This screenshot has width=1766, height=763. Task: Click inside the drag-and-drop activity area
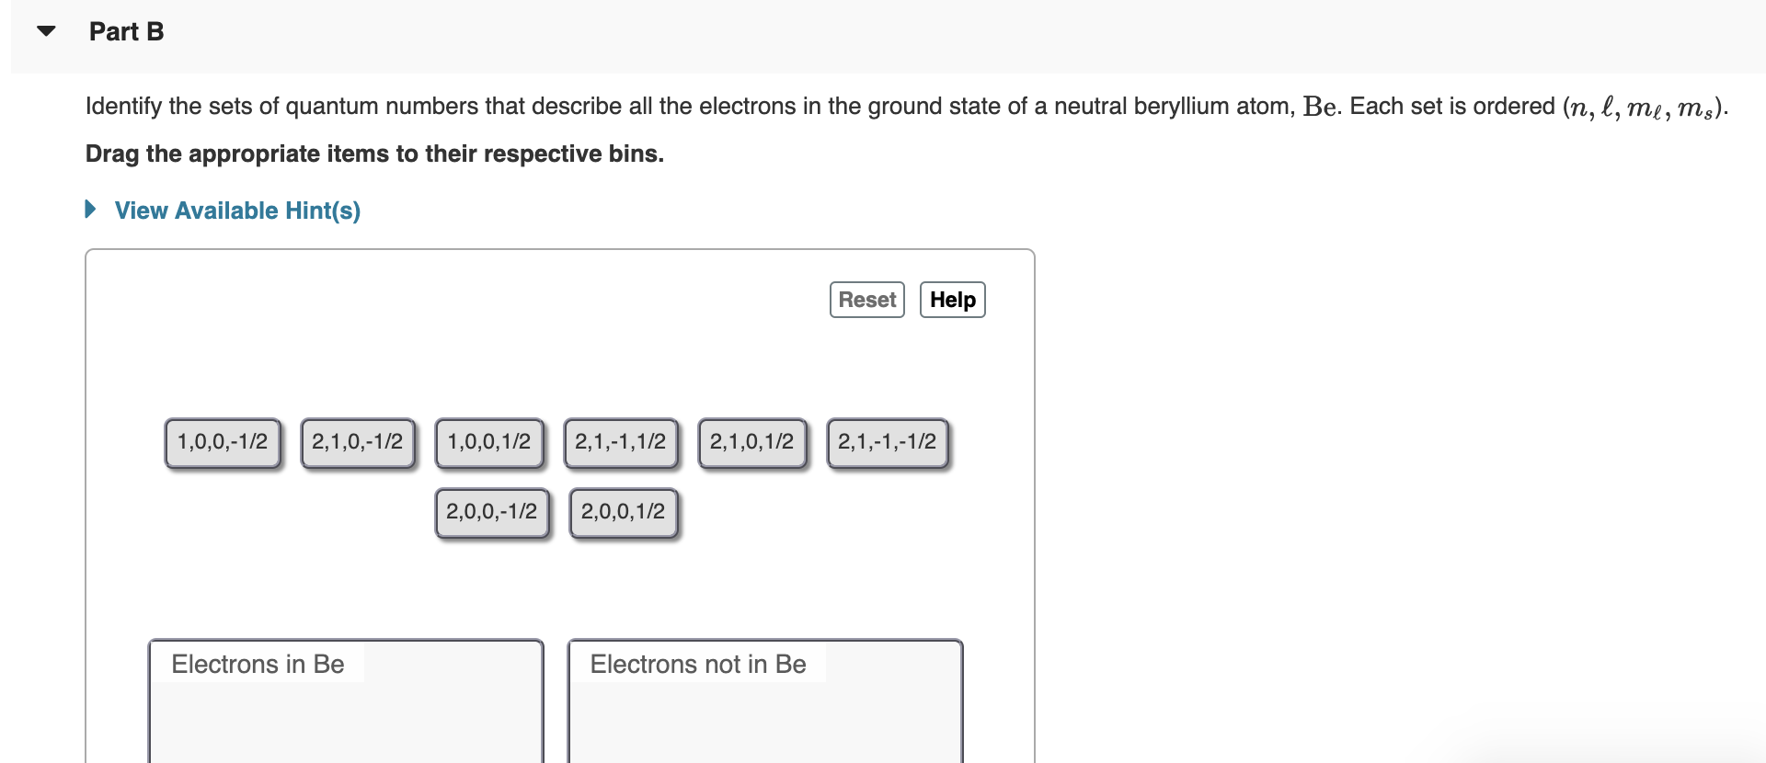pos(560,588)
